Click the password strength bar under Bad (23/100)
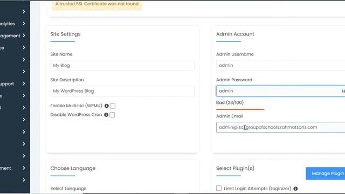This screenshot has width=345, height=194. (240, 109)
